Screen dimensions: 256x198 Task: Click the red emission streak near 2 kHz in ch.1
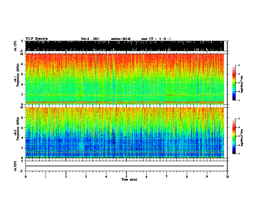169,95
